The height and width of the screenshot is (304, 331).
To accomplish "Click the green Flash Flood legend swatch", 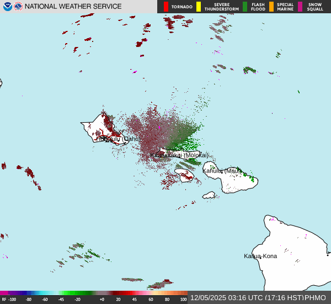I will click(245, 7).
